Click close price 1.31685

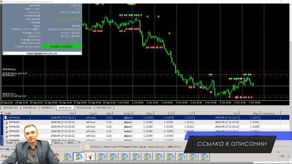click(x=254, y=127)
